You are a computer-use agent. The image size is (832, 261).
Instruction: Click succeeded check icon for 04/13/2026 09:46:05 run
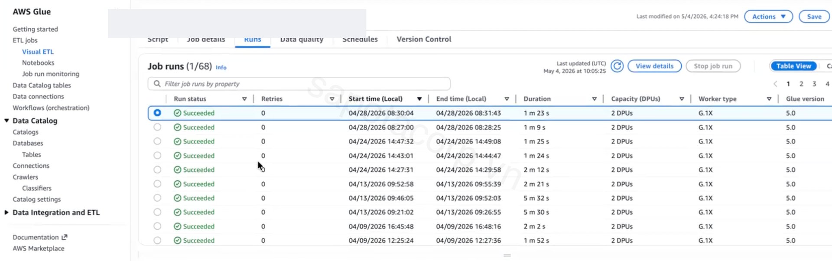(x=177, y=198)
